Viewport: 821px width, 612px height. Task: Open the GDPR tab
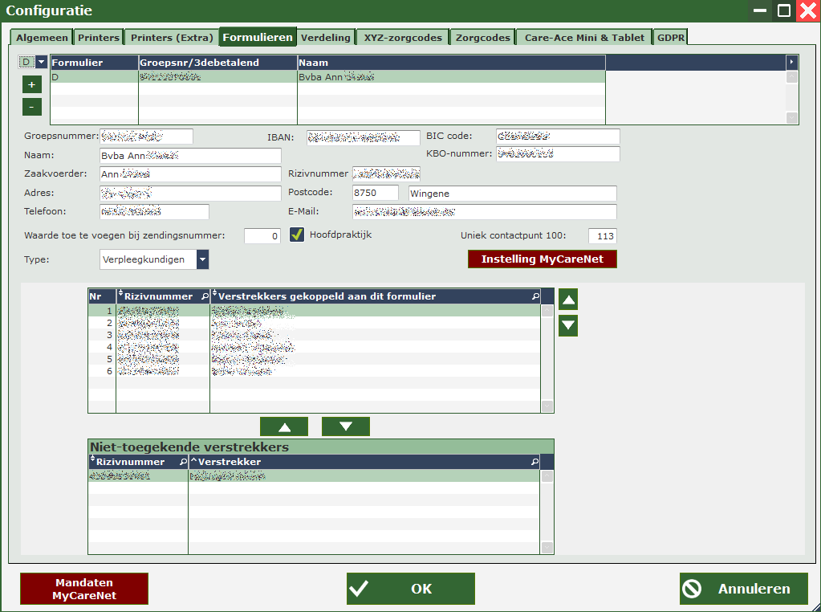point(671,38)
